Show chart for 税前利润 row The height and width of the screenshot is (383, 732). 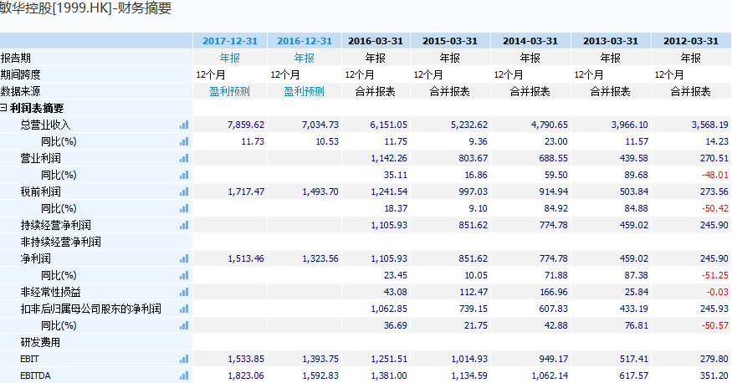pos(184,191)
